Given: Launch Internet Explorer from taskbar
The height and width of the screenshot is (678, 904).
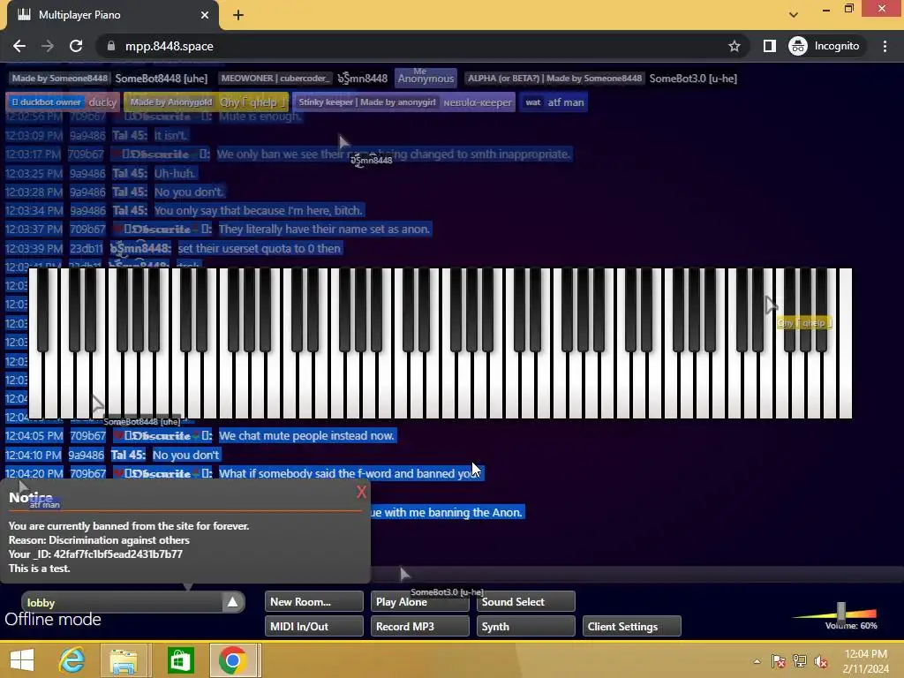Looking at the screenshot, I should [72, 660].
